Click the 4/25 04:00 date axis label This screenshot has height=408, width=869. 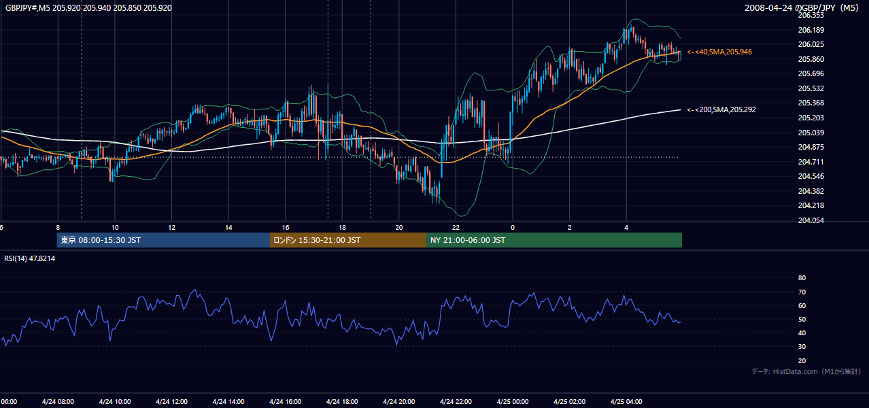626,402
